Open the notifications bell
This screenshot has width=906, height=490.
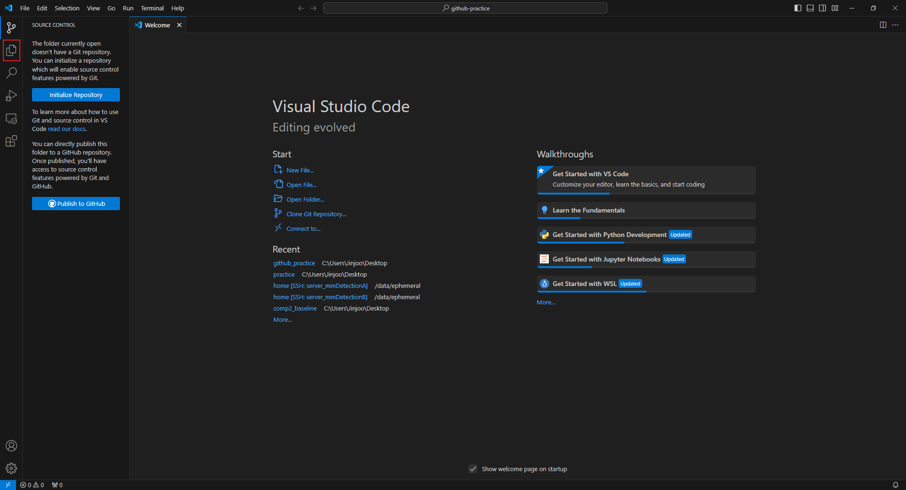pos(895,485)
